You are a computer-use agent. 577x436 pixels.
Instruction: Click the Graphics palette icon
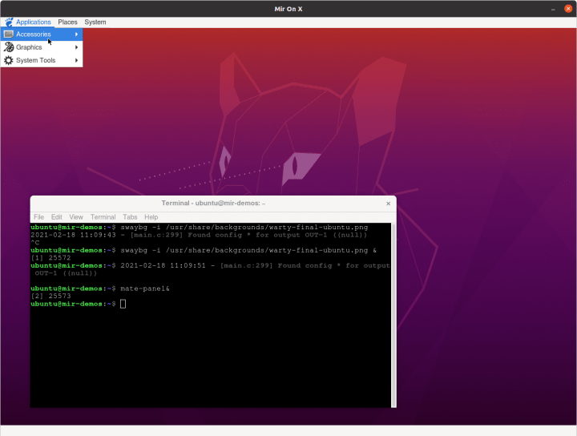[x=9, y=47]
